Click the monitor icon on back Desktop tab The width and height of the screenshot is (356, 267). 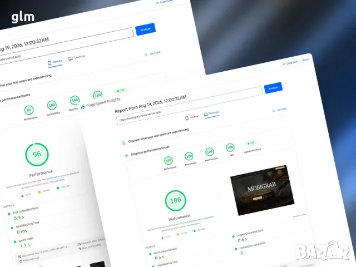(x=71, y=58)
